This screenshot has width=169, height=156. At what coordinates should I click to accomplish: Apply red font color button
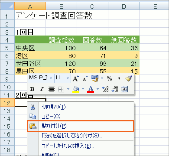click(91, 89)
